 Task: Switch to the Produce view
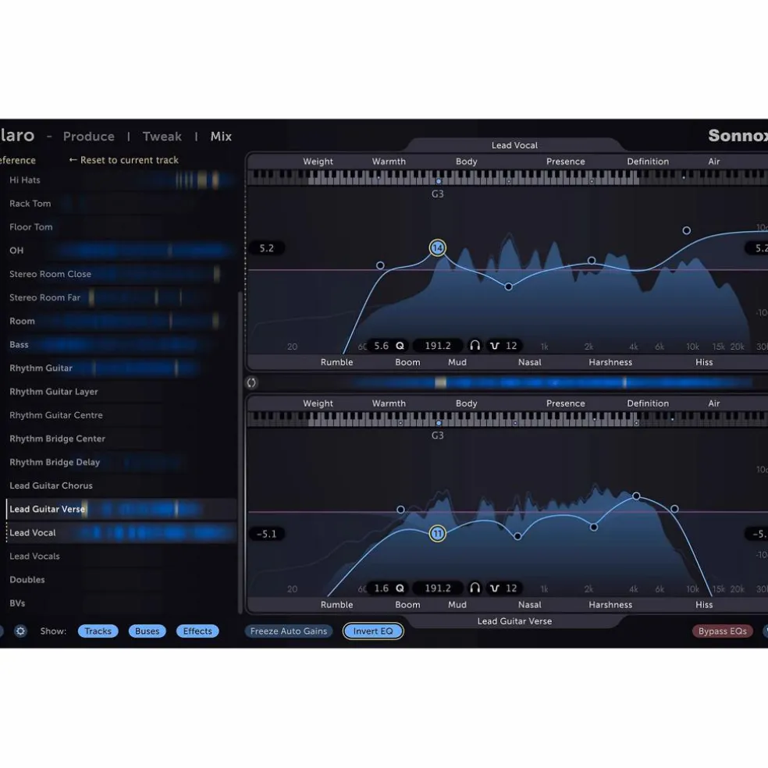tap(89, 136)
